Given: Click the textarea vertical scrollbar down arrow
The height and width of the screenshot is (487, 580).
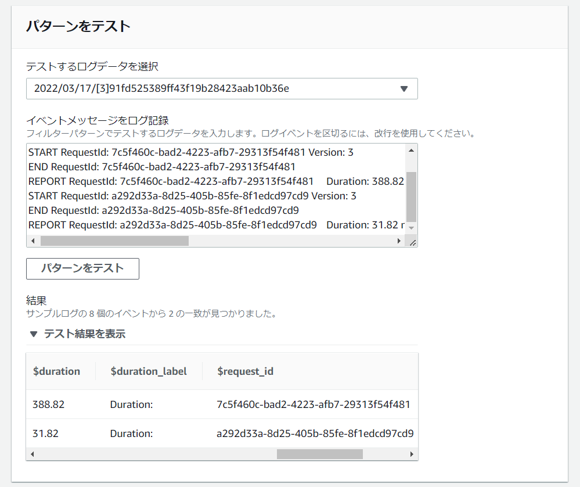Looking at the screenshot, I should click(x=411, y=228).
